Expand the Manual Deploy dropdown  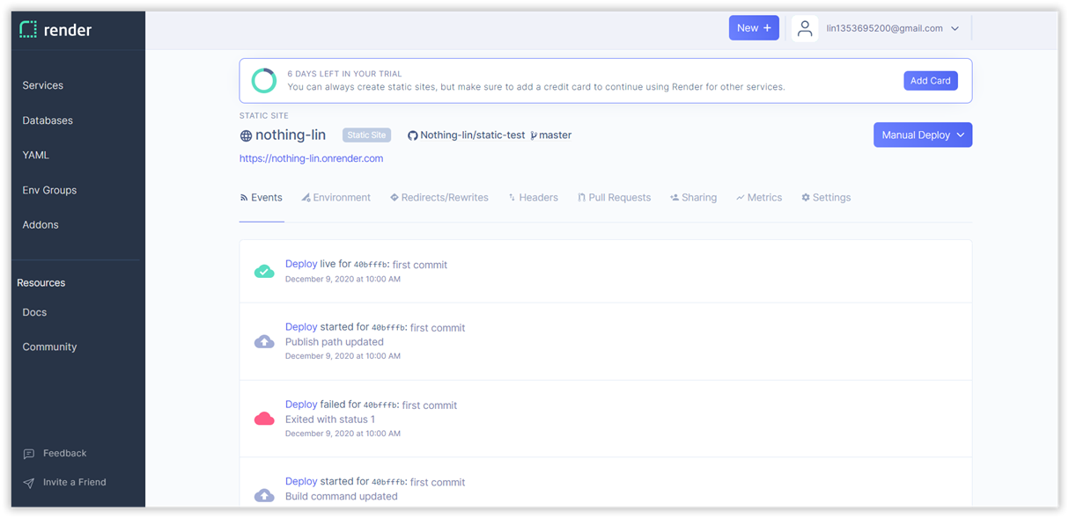(x=922, y=135)
